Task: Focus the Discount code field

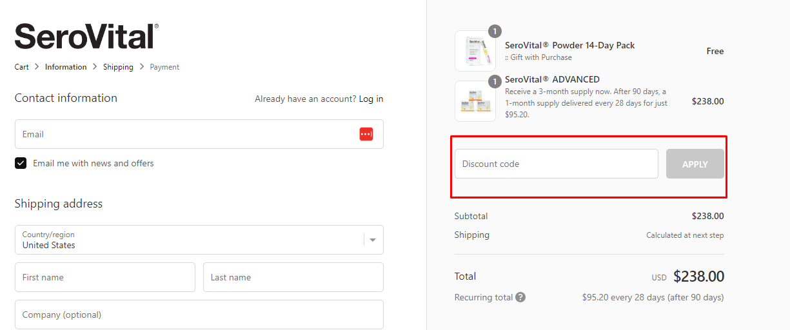Action: 557,164
